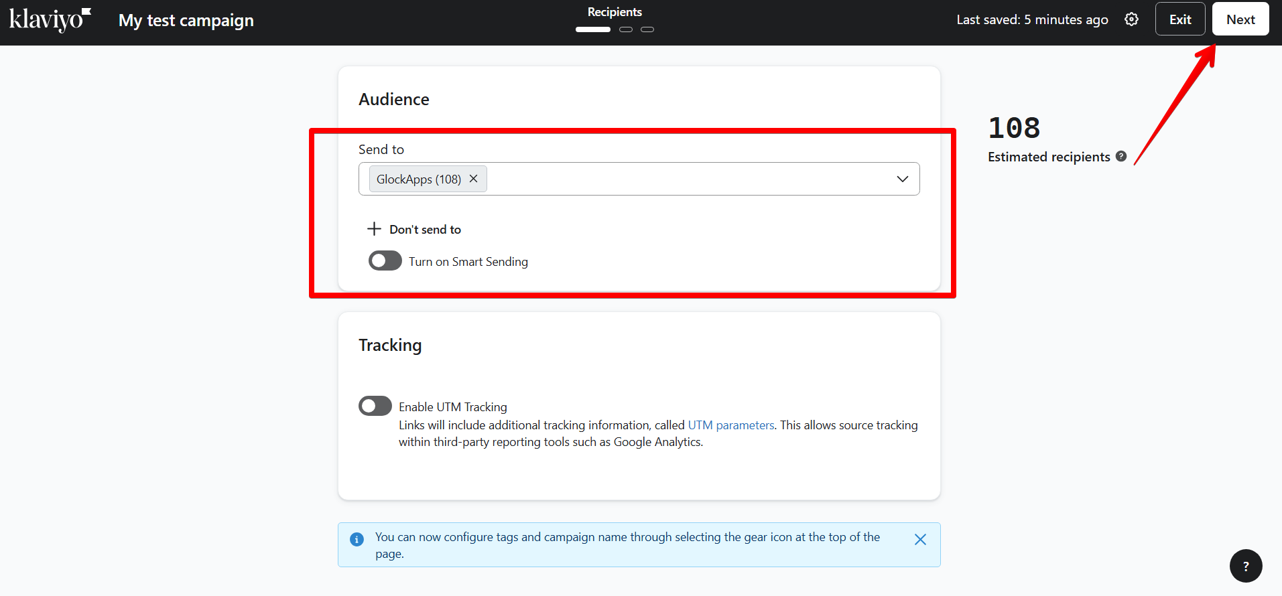Open the help question mark button
1282x596 pixels.
click(x=1246, y=566)
